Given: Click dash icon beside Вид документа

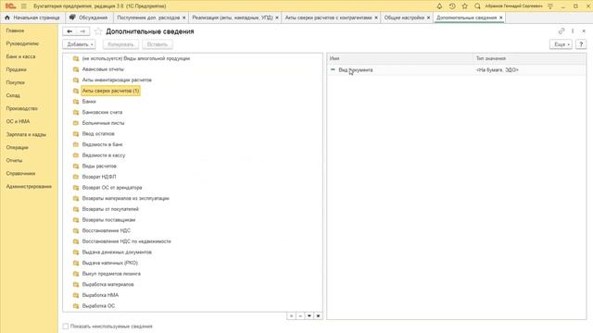Looking at the screenshot, I should coord(333,70).
